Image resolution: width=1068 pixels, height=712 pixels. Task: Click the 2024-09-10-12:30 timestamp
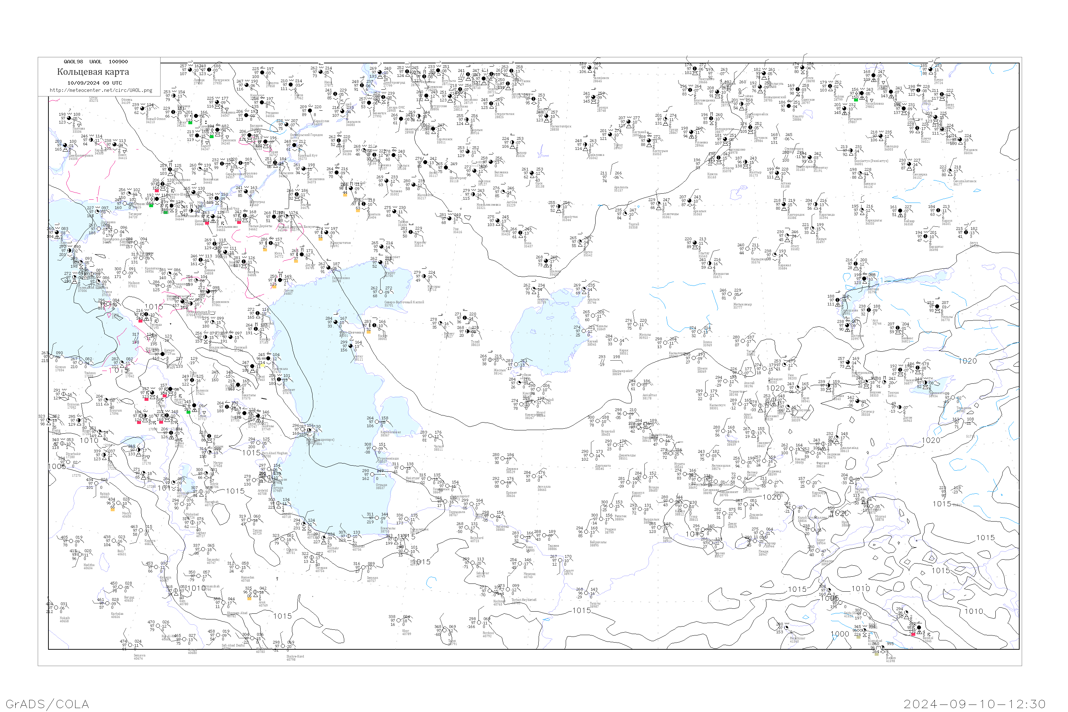coord(974,704)
